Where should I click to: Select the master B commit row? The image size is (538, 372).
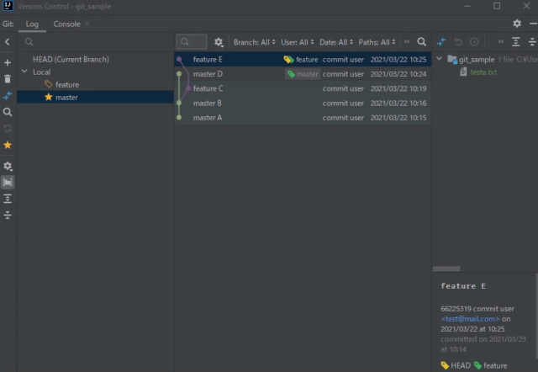point(303,103)
